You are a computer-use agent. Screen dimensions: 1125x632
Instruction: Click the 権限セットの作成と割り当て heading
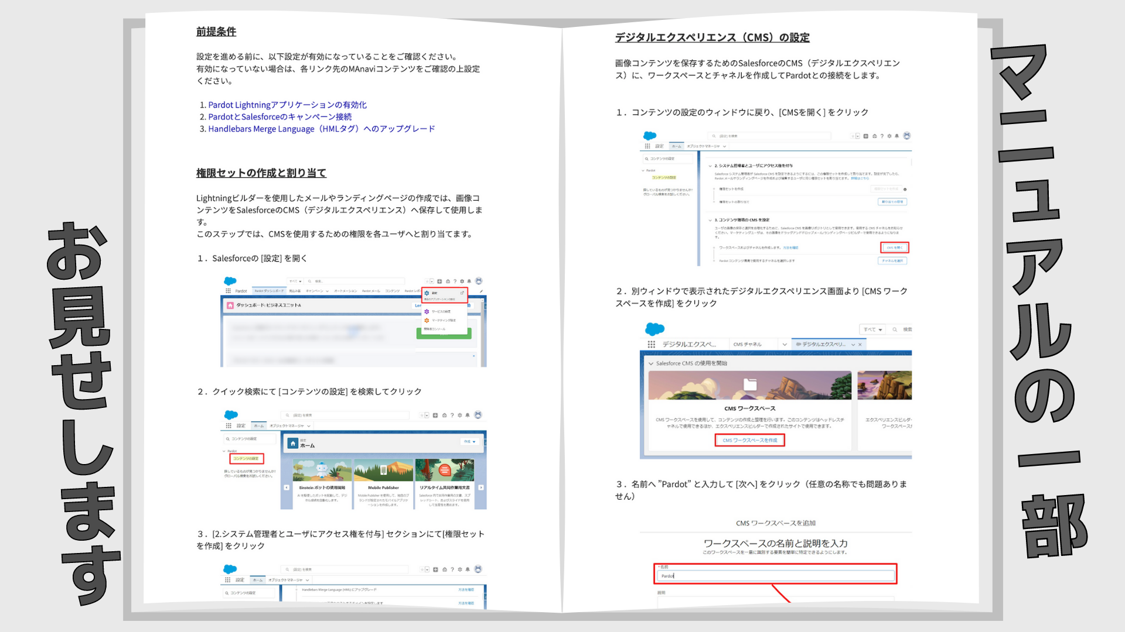point(261,173)
